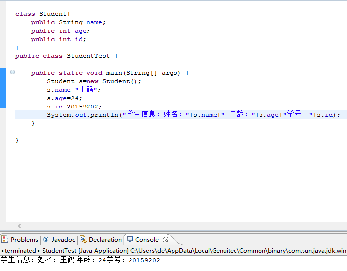Click the Problems tab icon

(x=5, y=239)
